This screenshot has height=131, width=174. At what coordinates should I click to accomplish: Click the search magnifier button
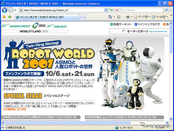click(166, 10)
